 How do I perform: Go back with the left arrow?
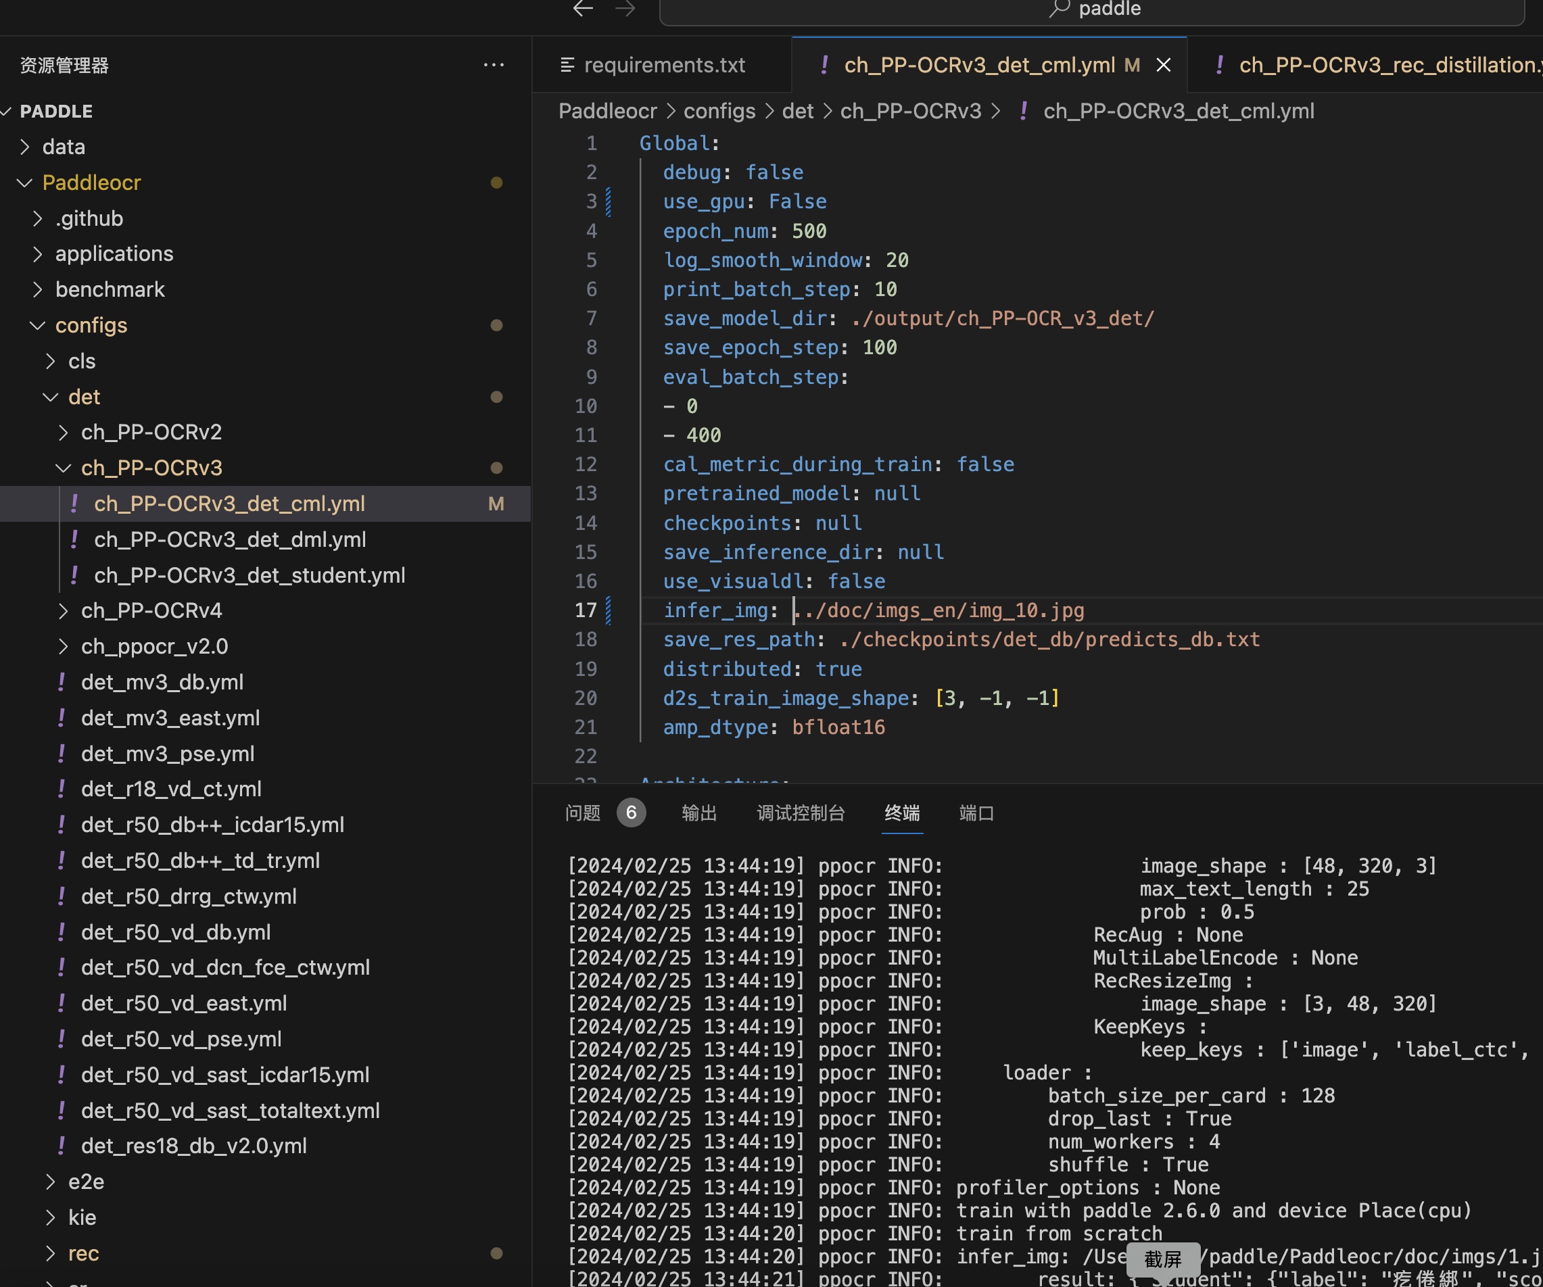(x=583, y=9)
